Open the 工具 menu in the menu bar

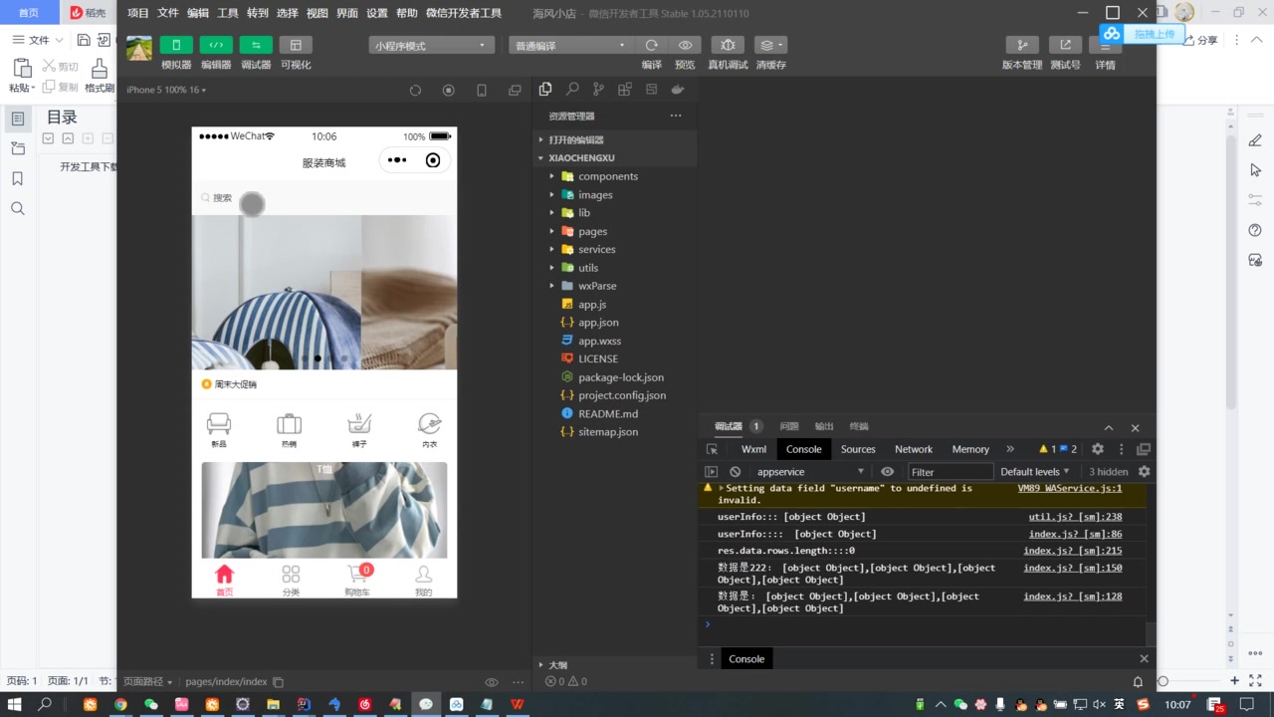coord(226,13)
